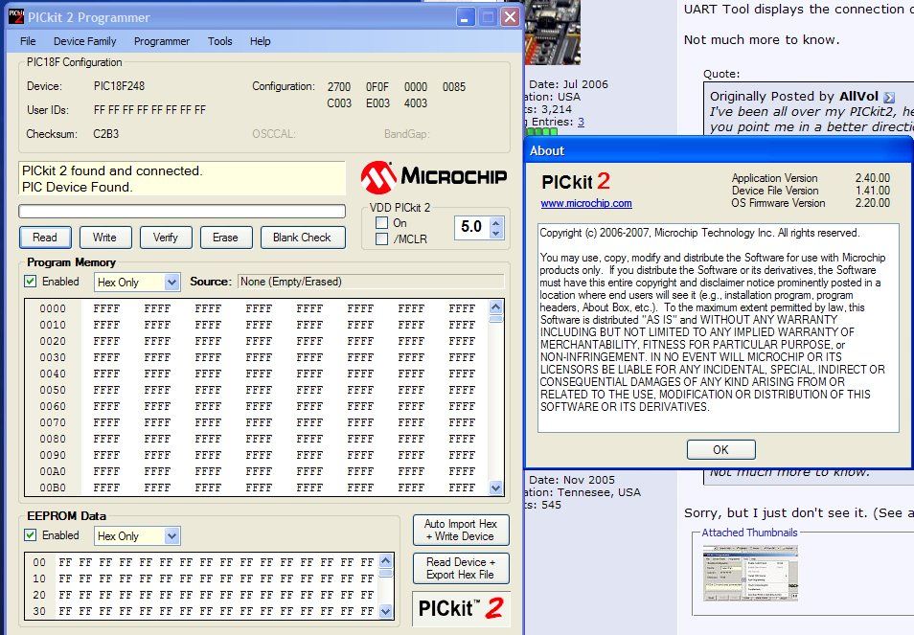Open Program Memory Hex Only dropdown
This screenshot has width=914, height=635.
coord(171,283)
